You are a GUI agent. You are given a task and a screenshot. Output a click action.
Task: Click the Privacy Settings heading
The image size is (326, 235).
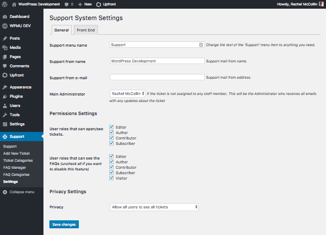pyautogui.click(x=68, y=192)
